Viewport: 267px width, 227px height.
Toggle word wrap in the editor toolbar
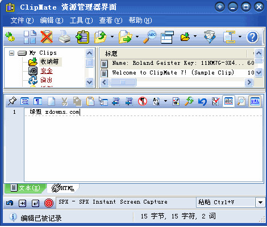[x=25, y=101]
